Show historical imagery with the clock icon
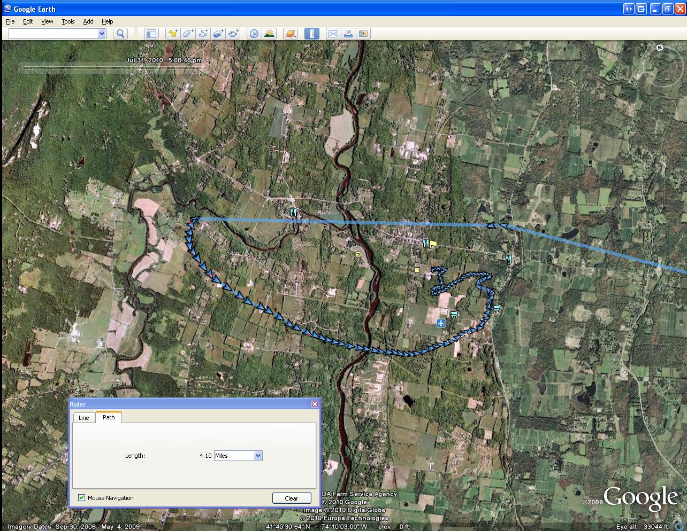This screenshot has height=531, width=687. [254, 34]
